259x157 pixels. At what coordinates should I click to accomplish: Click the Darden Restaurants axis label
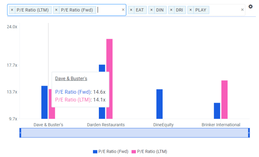pyautogui.click(x=106, y=125)
